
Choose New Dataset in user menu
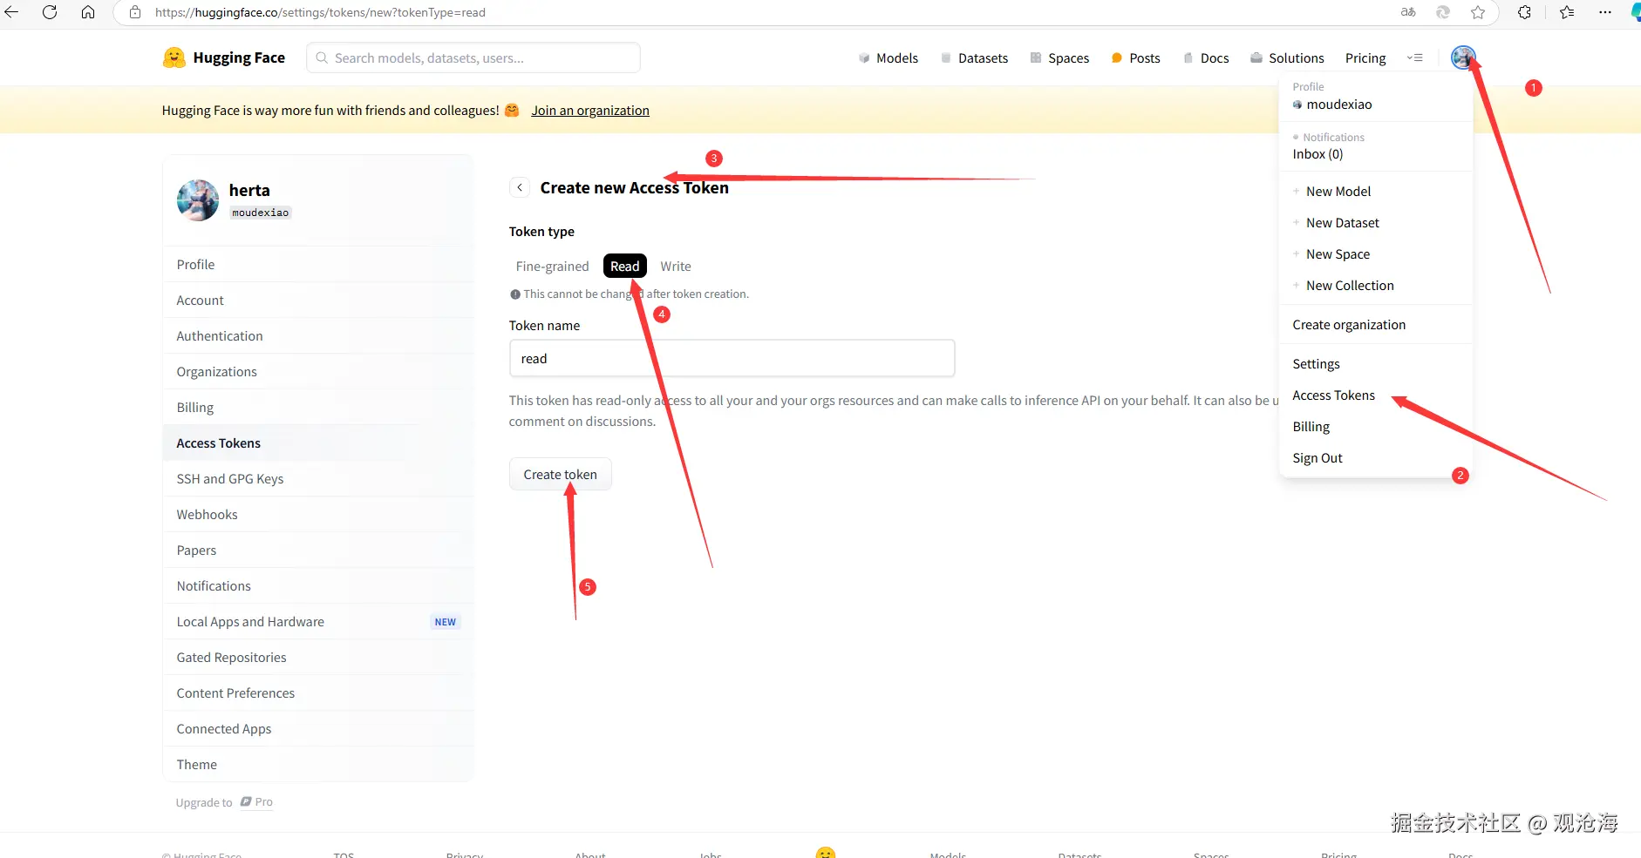click(x=1375, y=223)
